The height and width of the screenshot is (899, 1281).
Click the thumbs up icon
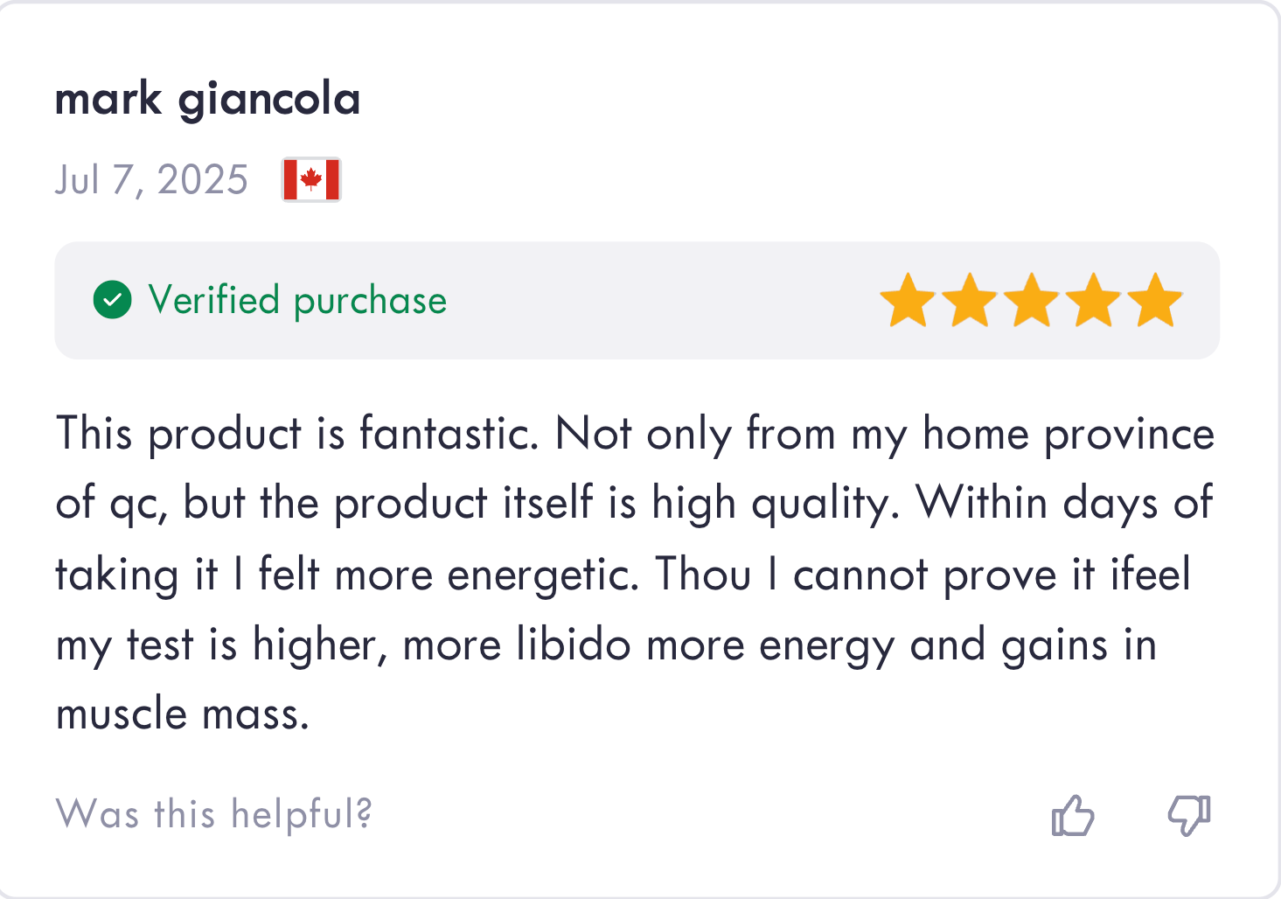pos(1073,816)
